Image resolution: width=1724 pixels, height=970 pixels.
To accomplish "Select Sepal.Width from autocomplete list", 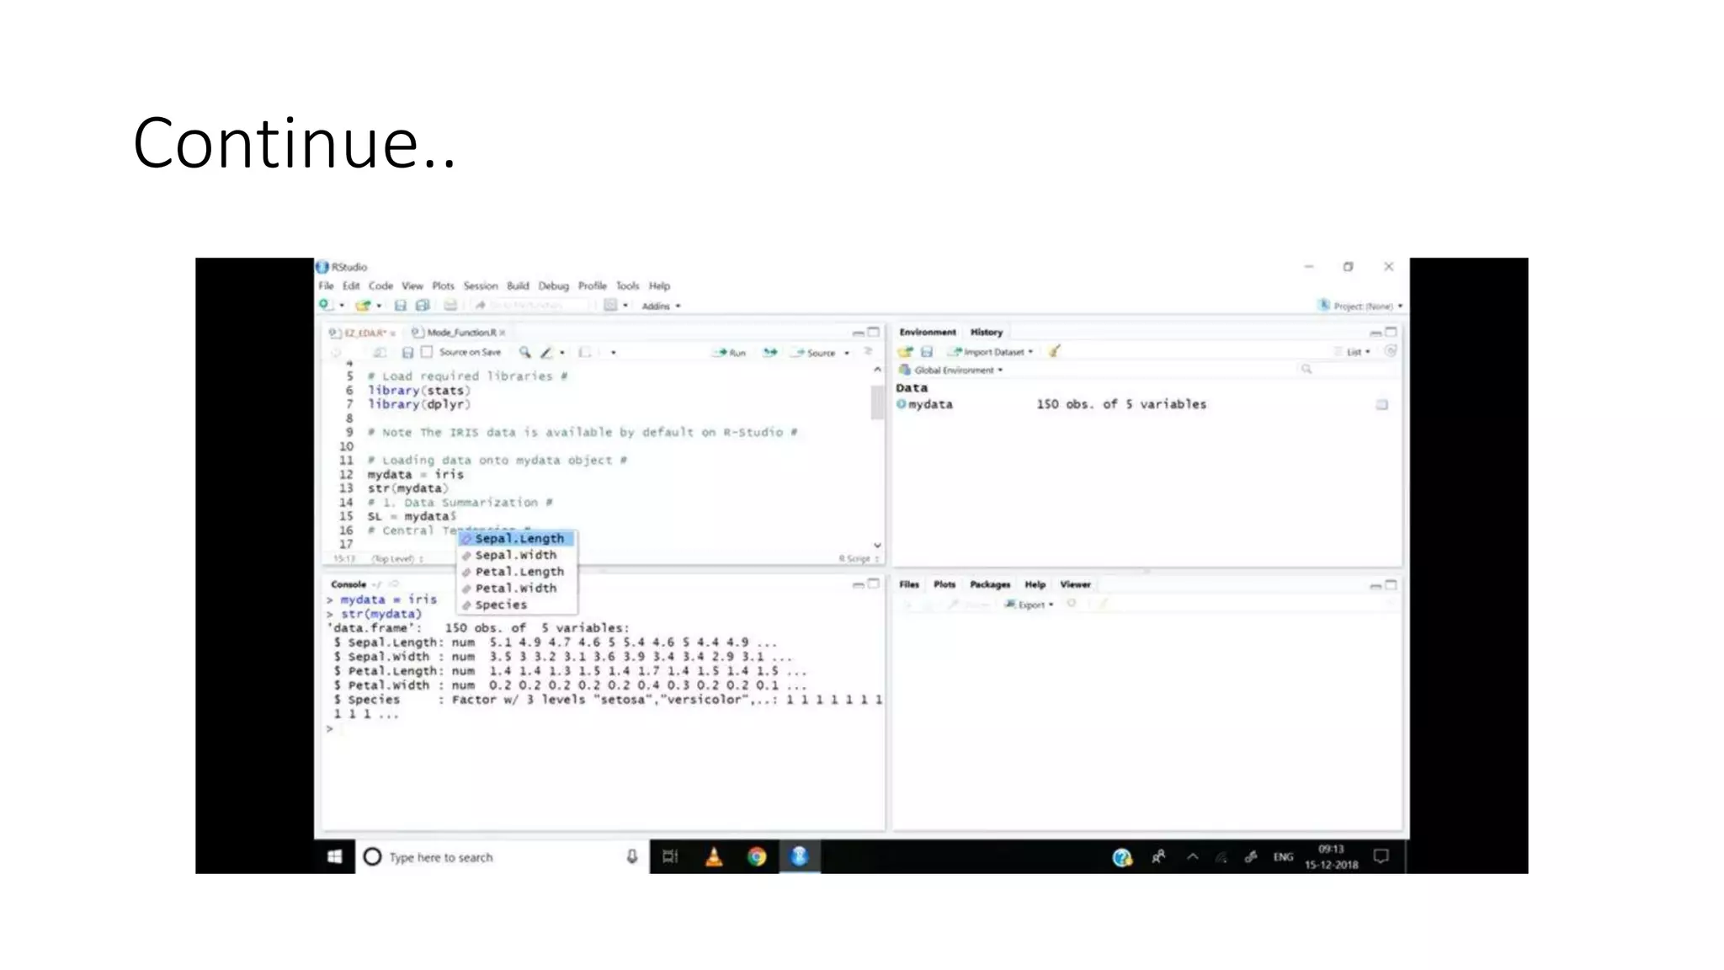I will coord(515,555).
